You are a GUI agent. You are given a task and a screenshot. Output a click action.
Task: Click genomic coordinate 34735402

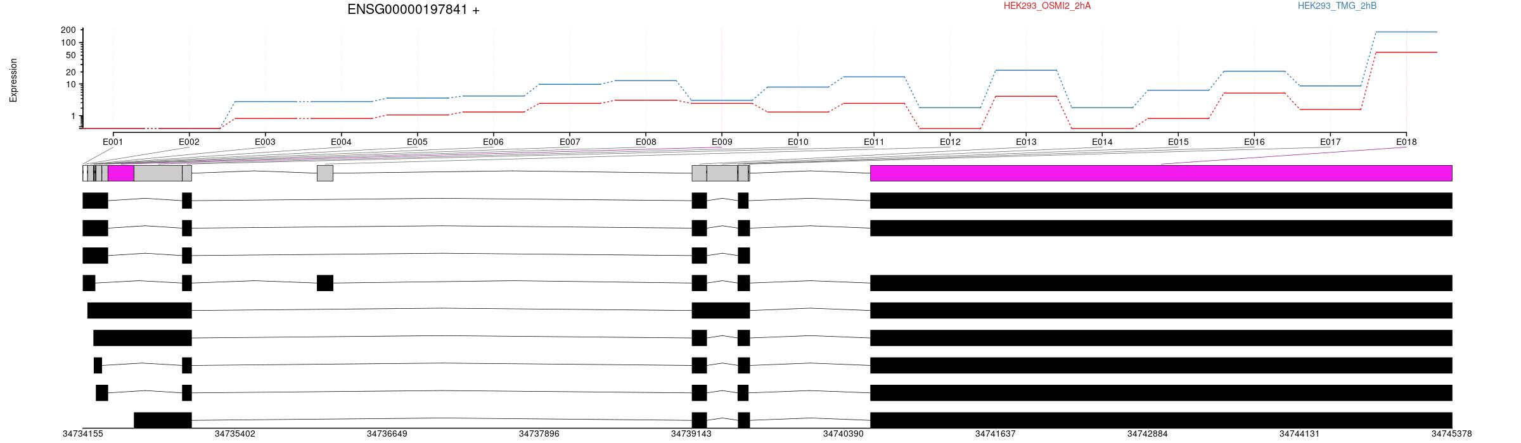pos(234,434)
